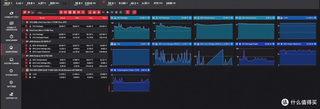Click the reset min/max circular arrow icon
This screenshot has width=320, height=109.
click(134, 12)
